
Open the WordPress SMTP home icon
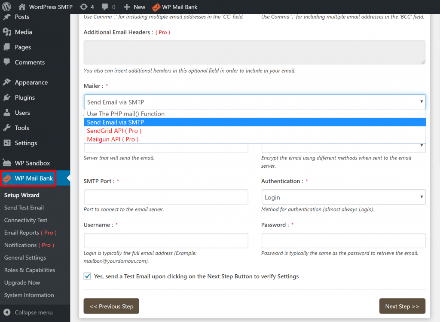point(22,7)
